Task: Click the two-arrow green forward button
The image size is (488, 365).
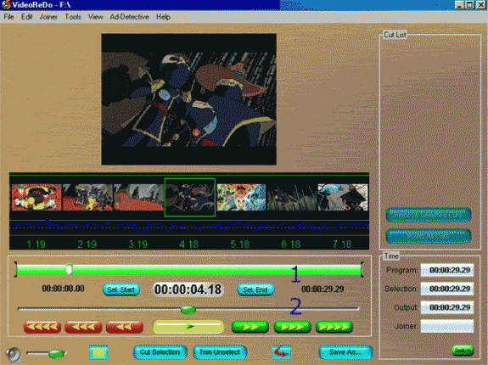Action: click(250, 327)
